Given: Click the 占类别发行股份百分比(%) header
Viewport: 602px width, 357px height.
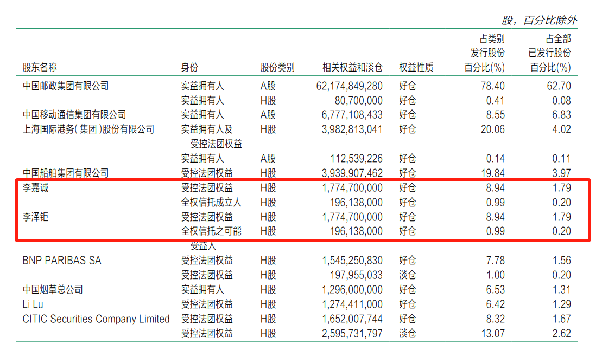Looking at the screenshot, I should pyautogui.click(x=485, y=53).
